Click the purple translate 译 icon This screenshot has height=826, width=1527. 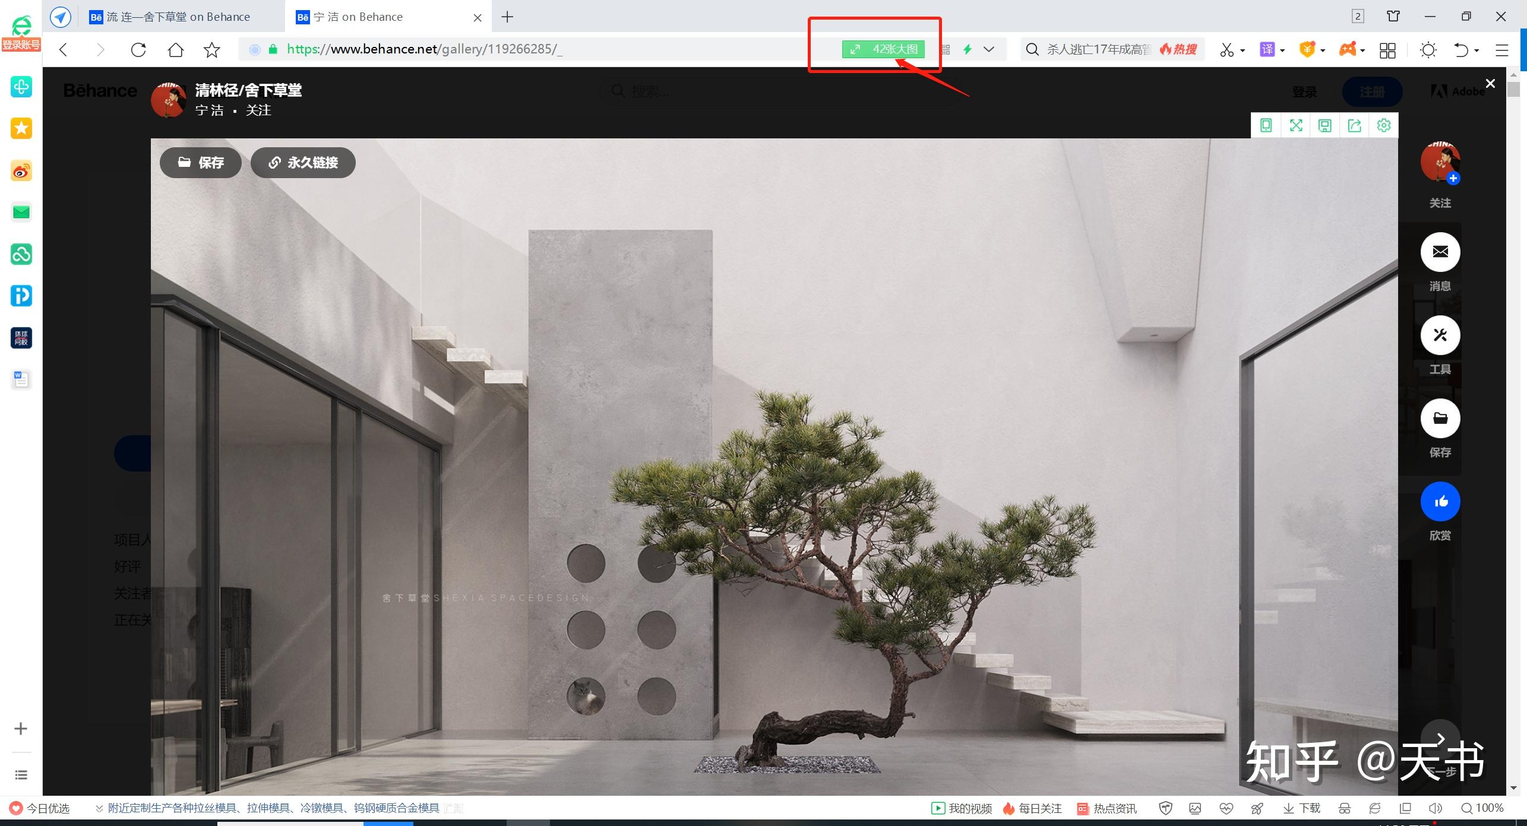click(x=1267, y=50)
